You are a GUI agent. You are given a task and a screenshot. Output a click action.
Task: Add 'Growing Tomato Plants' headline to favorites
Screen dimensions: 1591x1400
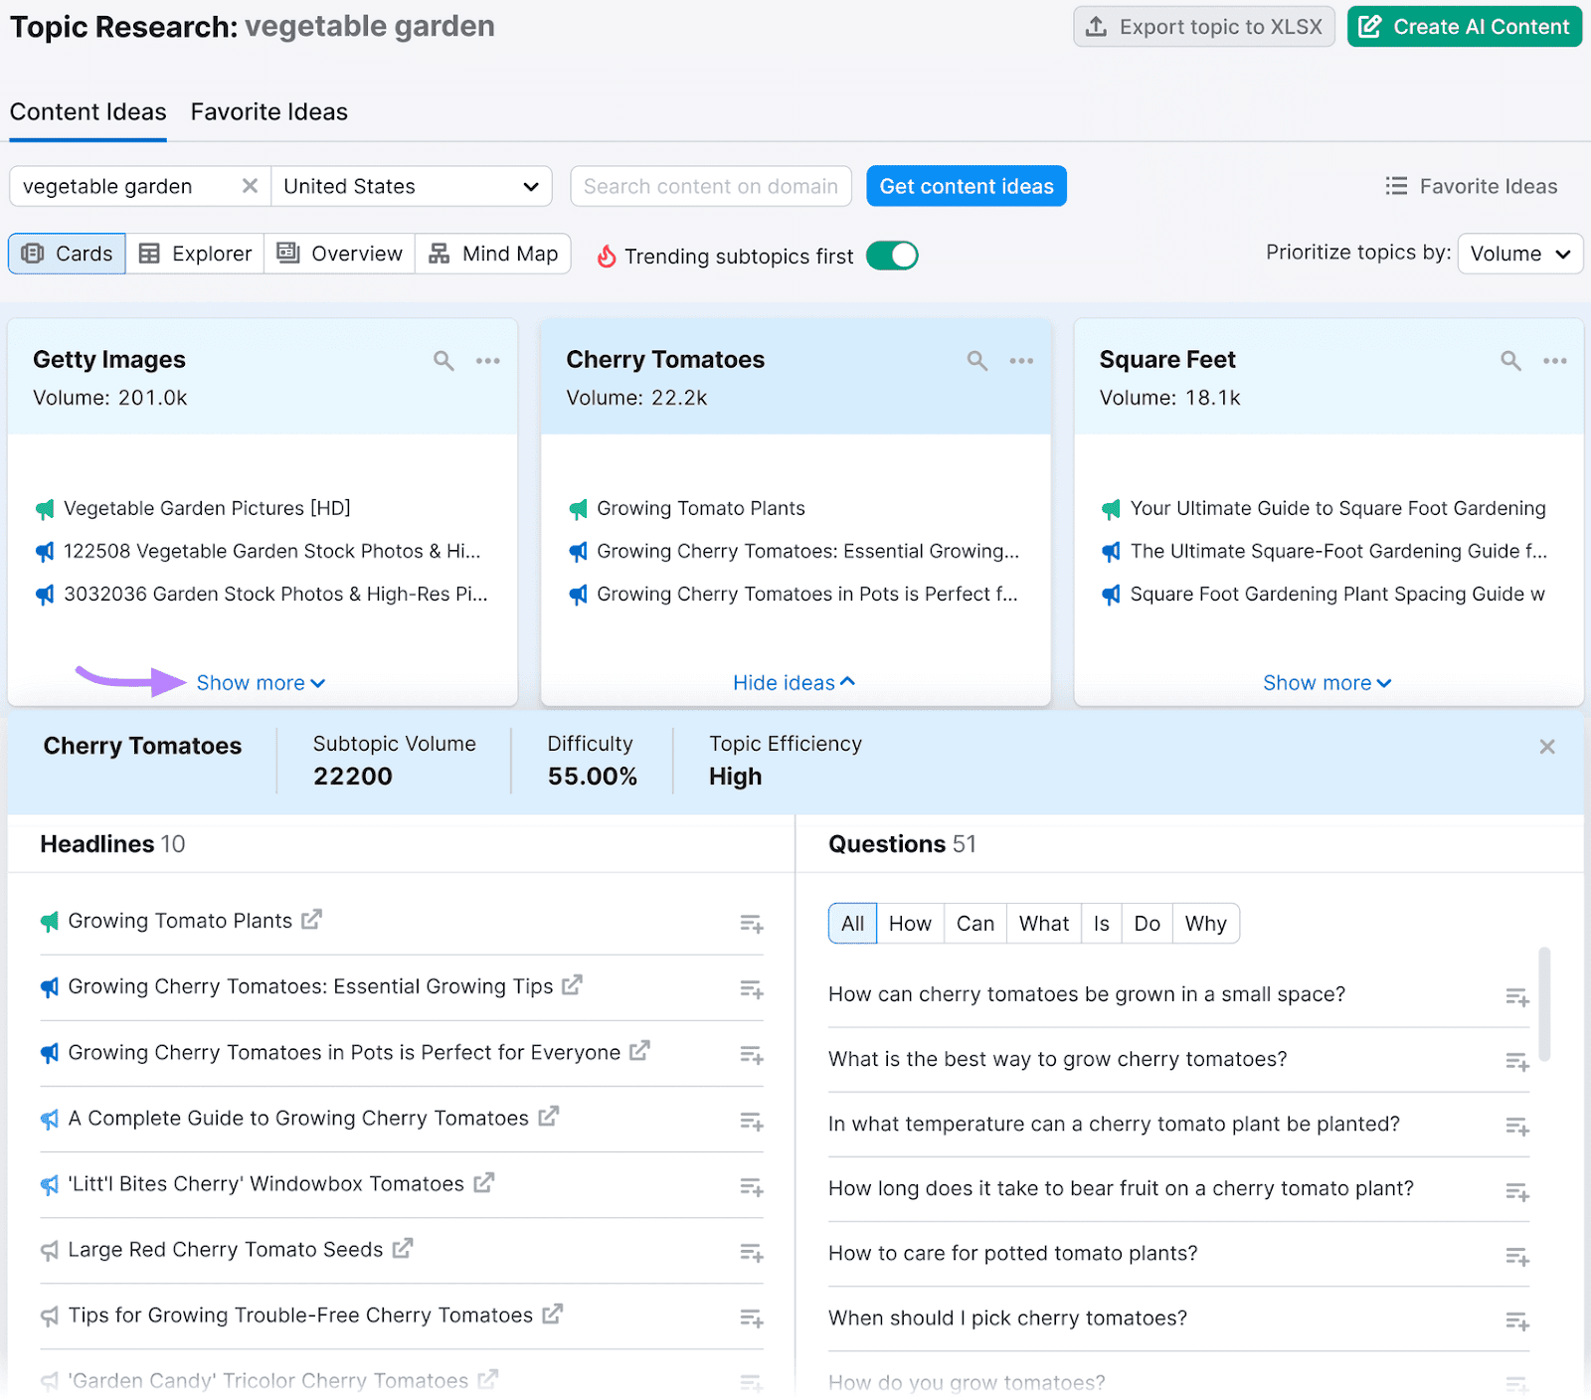coord(752,925)
